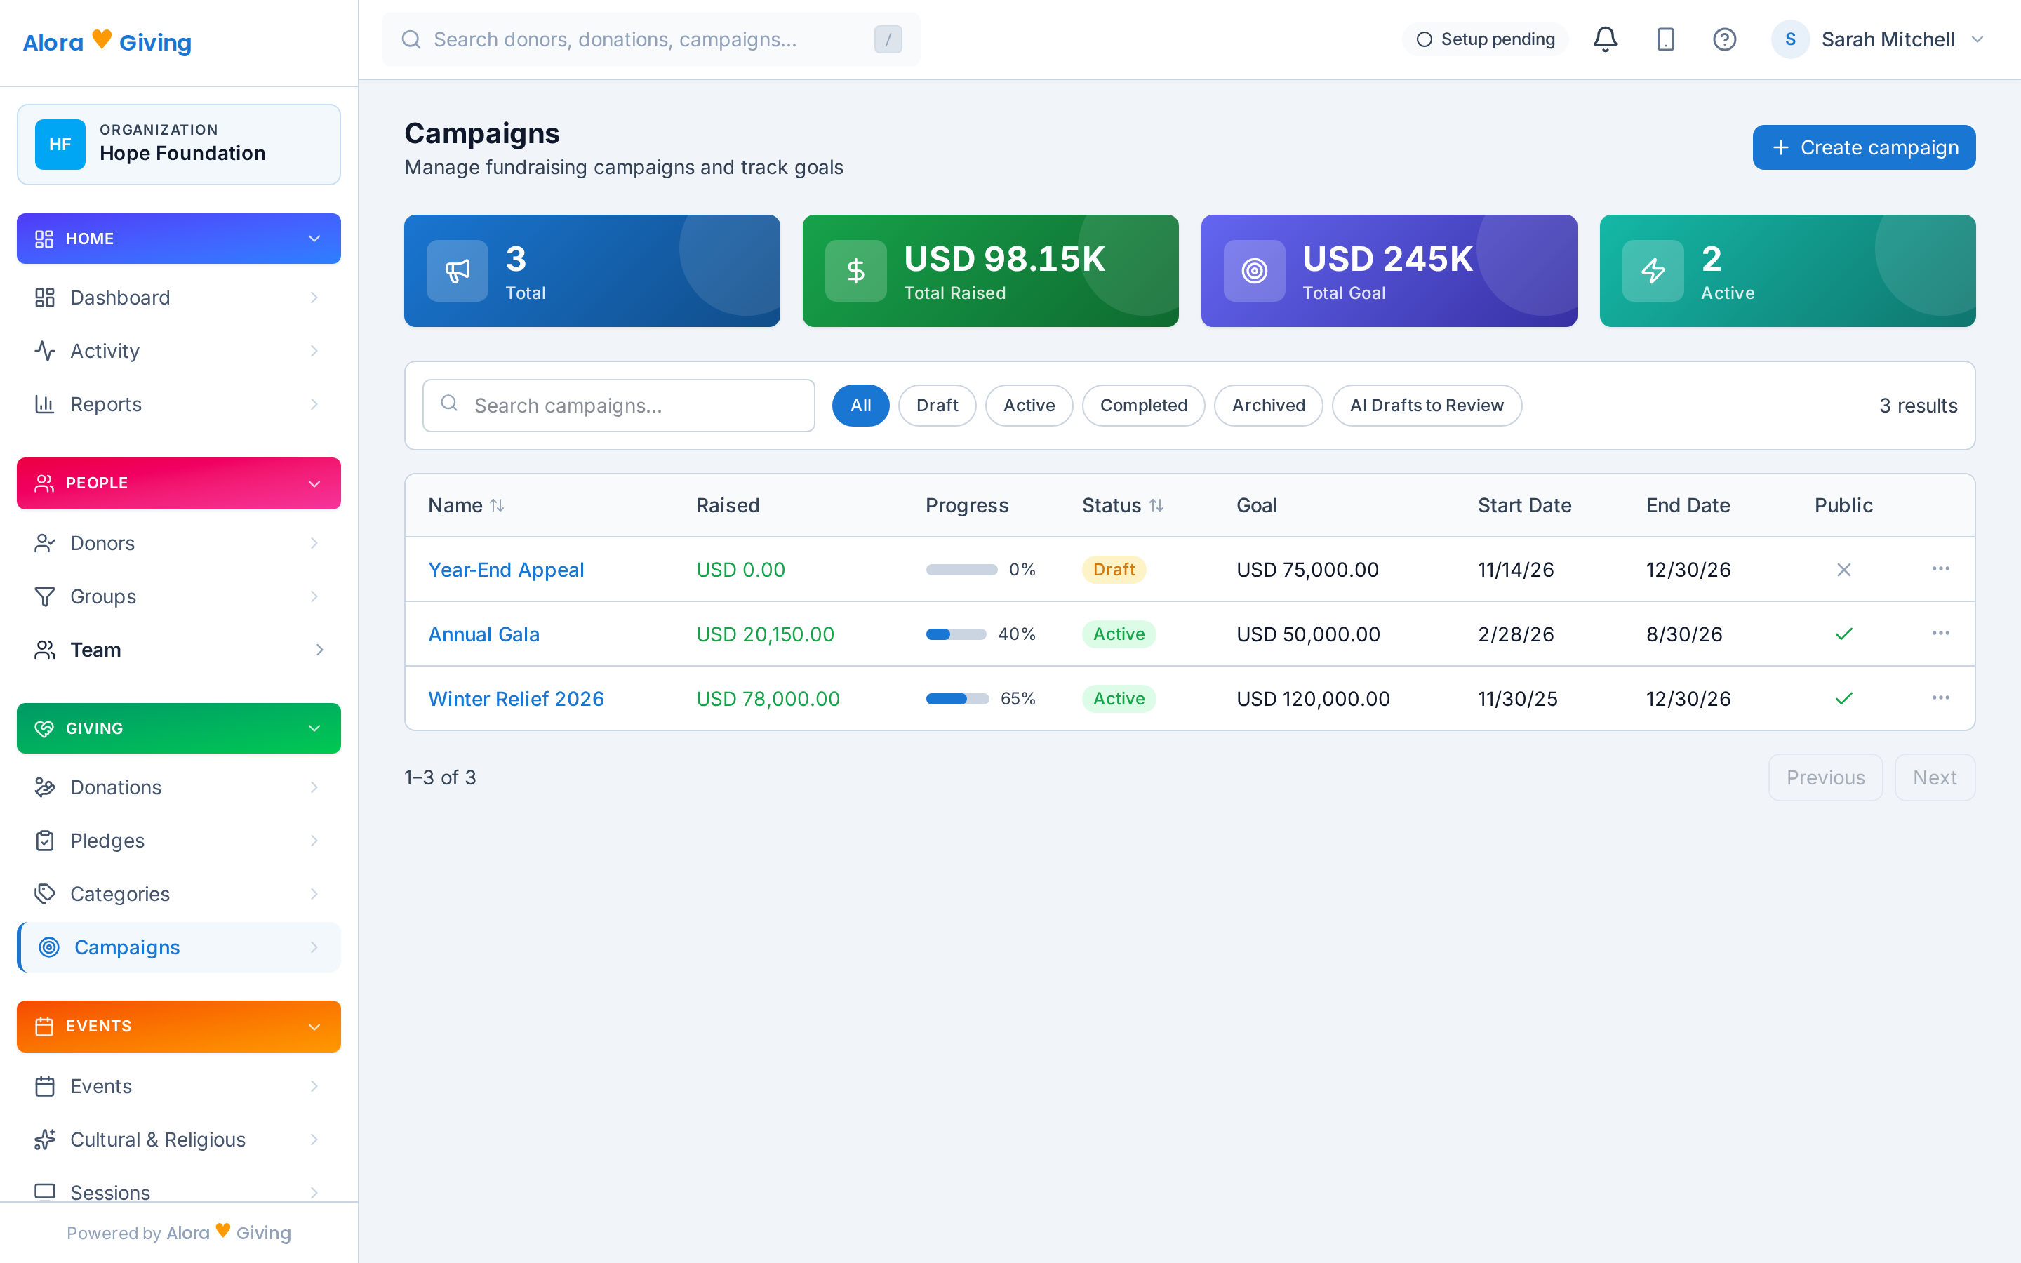
Task: Click the USD 20,150.00 raised amount
Action: pyautogui.click(x=765, y=634)
